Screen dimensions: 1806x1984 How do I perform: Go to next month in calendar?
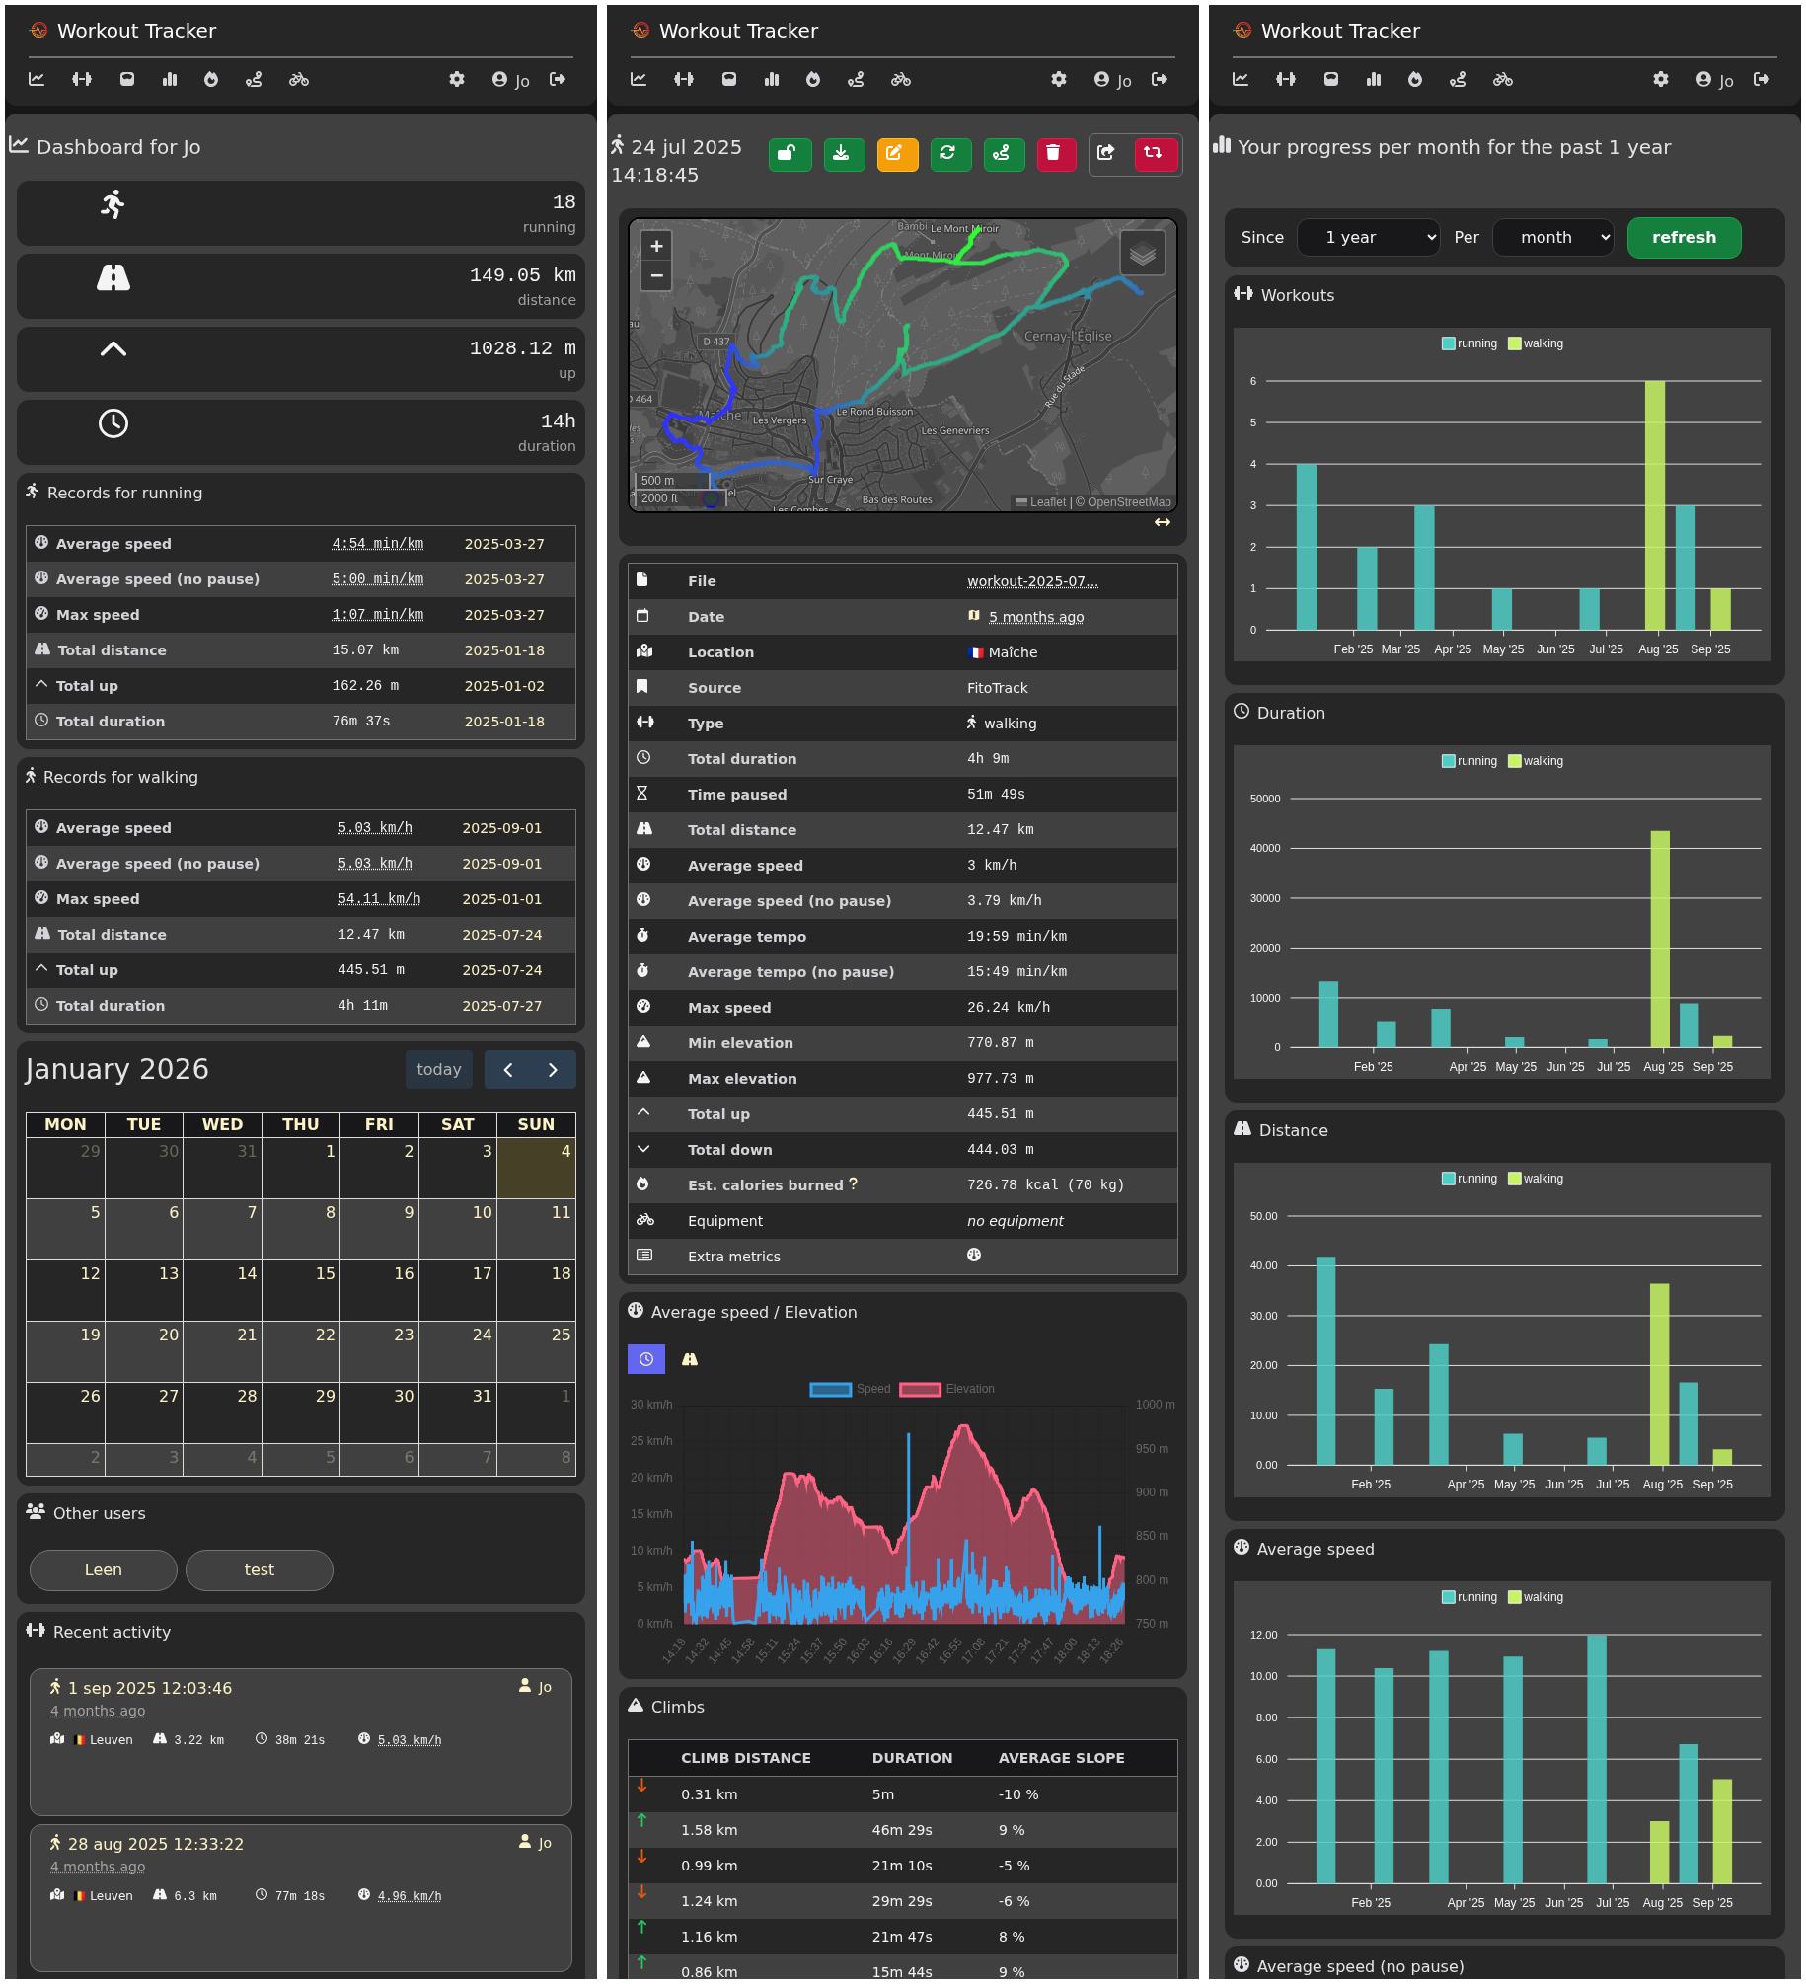(553, 1070)
